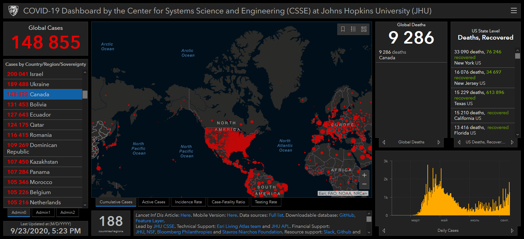Open the JHU APL link
The width and height of the screenshot is (524, 239).
280,226
